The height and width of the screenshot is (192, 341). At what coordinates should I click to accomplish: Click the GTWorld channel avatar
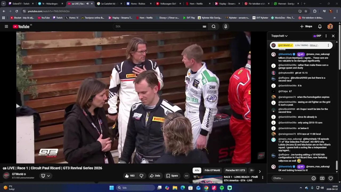click(x=6, y=176)
